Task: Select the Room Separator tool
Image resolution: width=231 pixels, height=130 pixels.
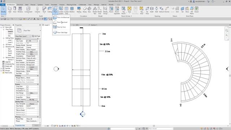Action: click(x=117, y=10)
